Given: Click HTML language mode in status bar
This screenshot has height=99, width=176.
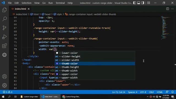Looking at the screenshot, I should coord(159,92).
